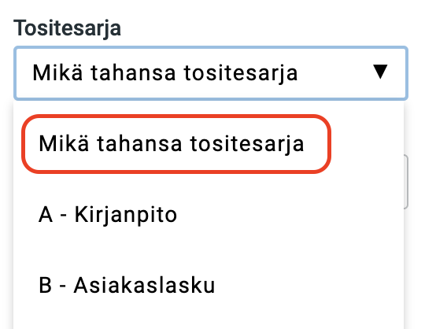The image size is (436, 329).
Task: Pick the Kirjanpito voucher series
Action: (209, 215)
